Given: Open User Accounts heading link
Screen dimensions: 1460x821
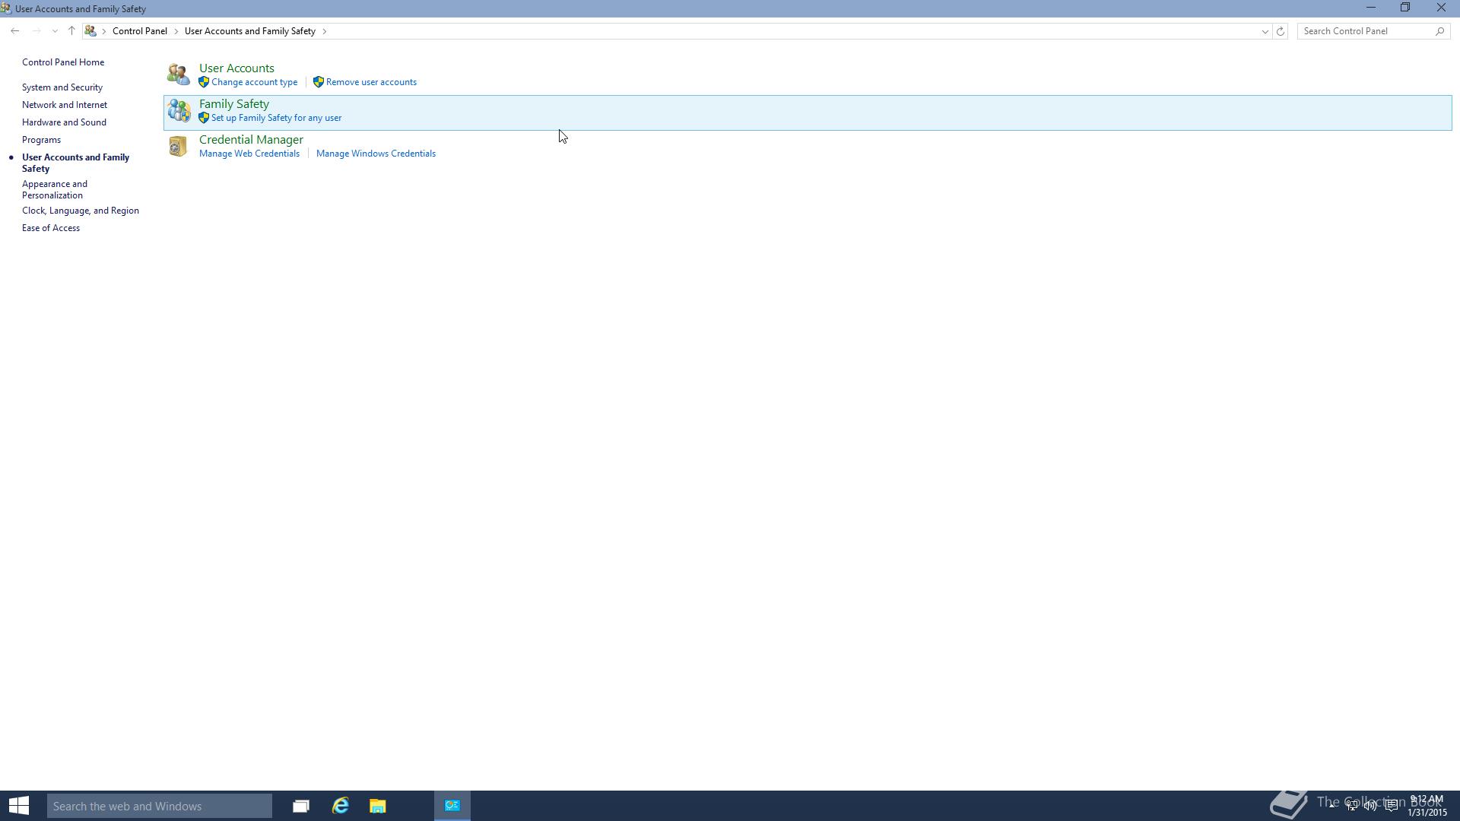Looking at the screenshot, I should click(x=236, y=68).
